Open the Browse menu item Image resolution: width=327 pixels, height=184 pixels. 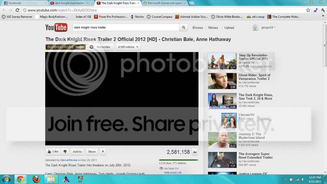(x=198, y=28)
